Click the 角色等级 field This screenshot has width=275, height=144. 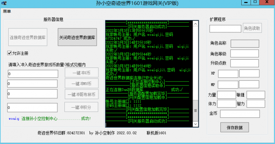pos(244,53)
